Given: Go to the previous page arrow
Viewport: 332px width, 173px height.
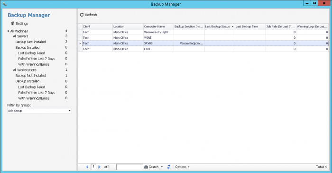Looking at the screenshot, I should point(87,167).
